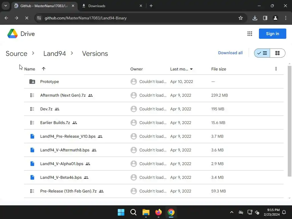
Task: Reverse sort direction arrow next to Name
Action: coord(44,69)
